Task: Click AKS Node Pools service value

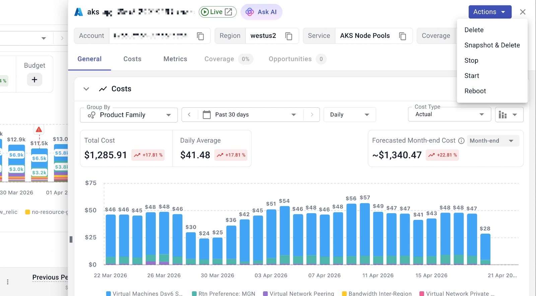Action: pyautogui.click(x=365, y=36)
